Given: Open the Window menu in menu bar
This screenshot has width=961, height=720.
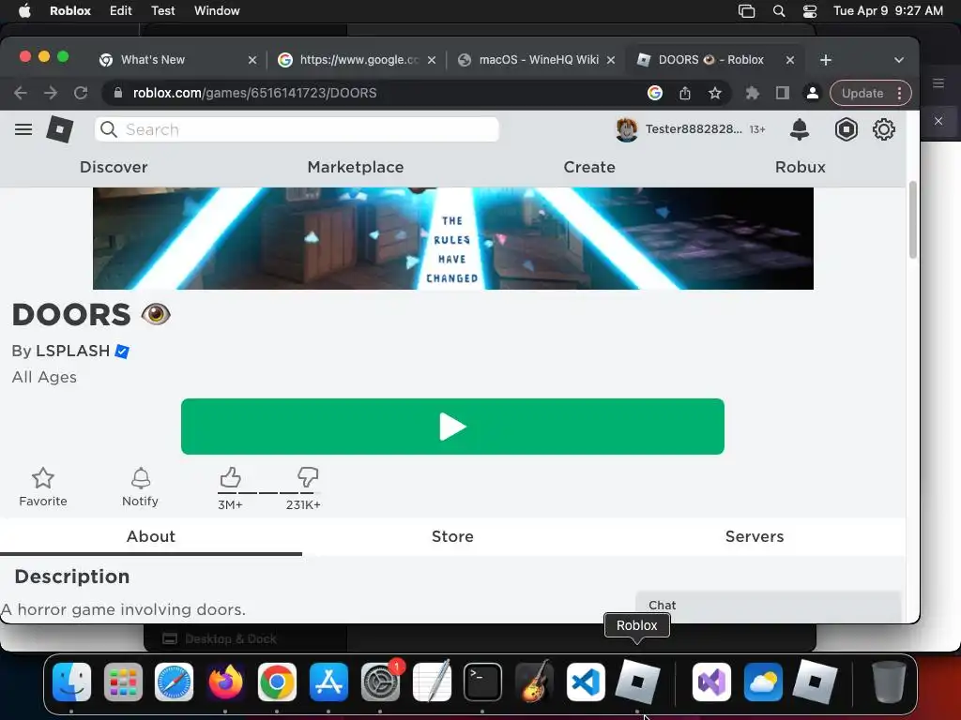Looking at the screenshot, I should click(217, 11).
